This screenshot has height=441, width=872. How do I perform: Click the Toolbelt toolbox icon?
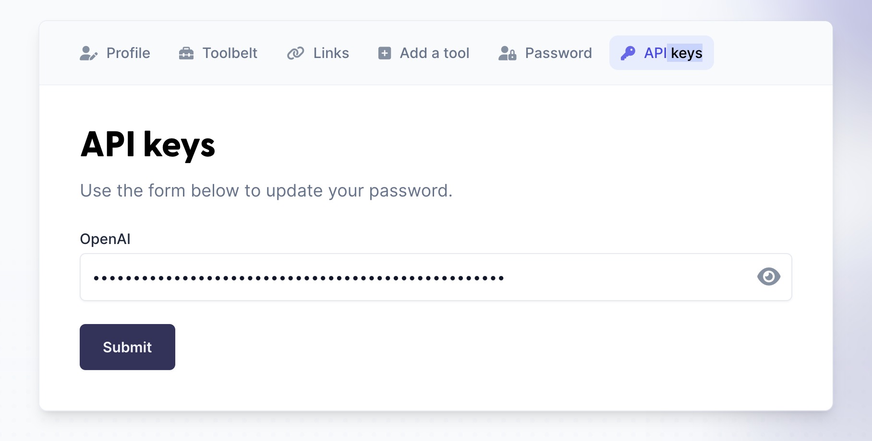(186, 53)
